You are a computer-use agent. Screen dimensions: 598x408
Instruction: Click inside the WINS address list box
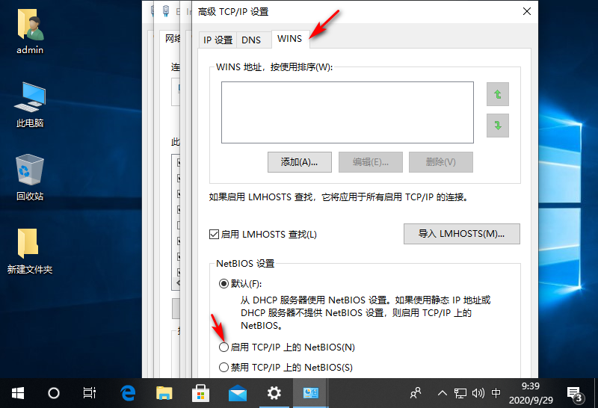[x=347, y=112]
